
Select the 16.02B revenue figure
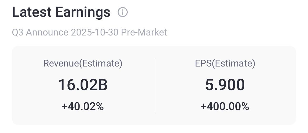click(83, 85)
